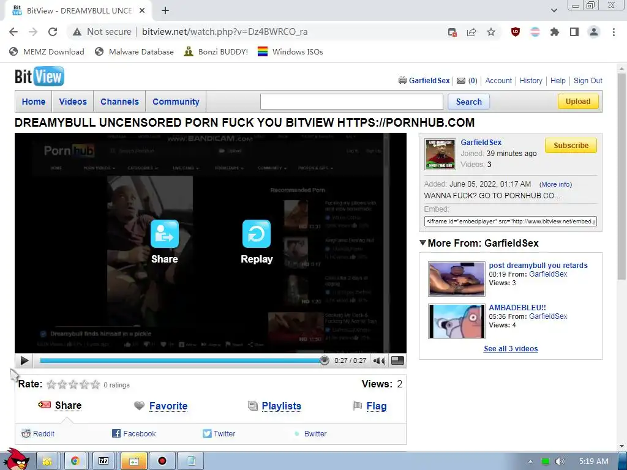This screenshot has height=470, width=627.
Task: Open the share page icon in address bar
Action: point(471,32)
